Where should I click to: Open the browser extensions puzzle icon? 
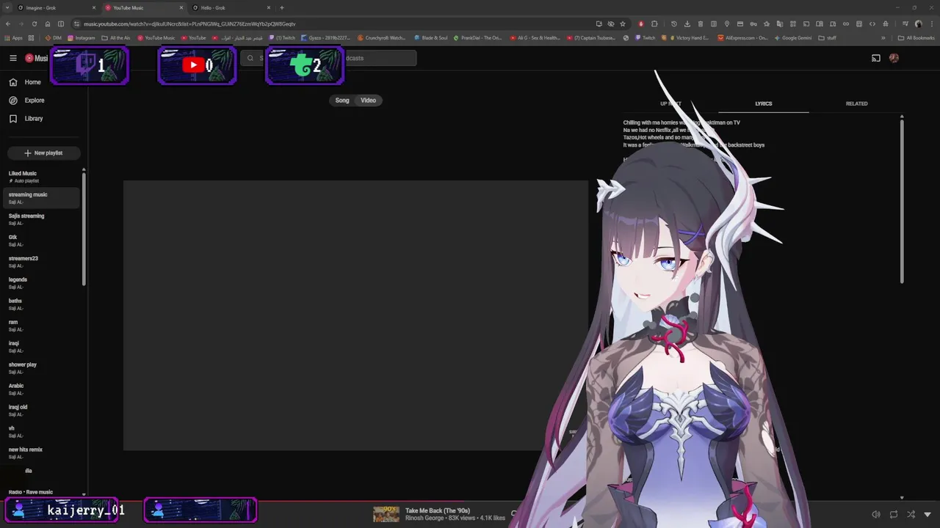pyautogui.click(x=654, y=23)
